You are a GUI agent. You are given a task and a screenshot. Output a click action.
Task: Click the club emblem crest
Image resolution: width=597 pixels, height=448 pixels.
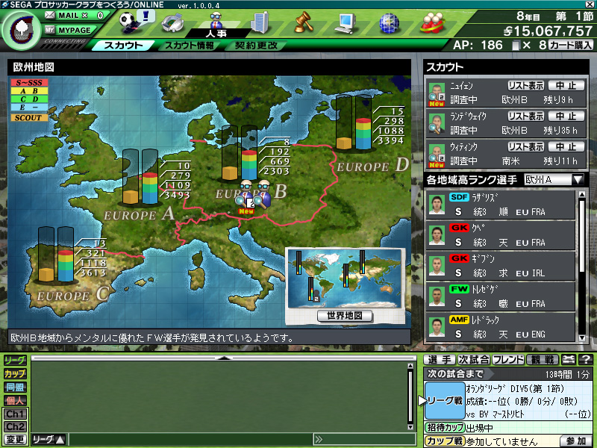(x=22, y=31)
